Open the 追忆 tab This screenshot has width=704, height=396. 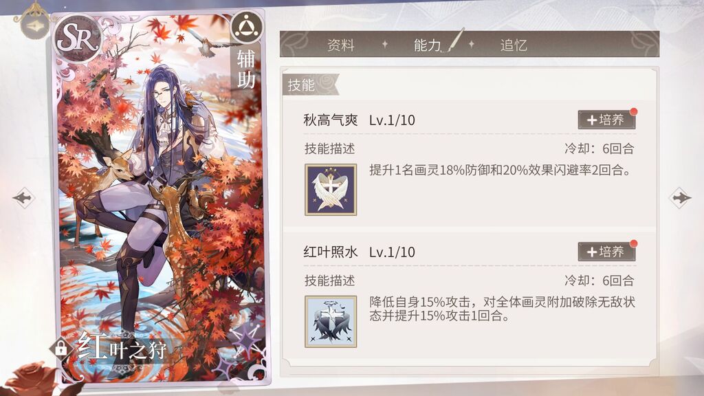point(514,45)
